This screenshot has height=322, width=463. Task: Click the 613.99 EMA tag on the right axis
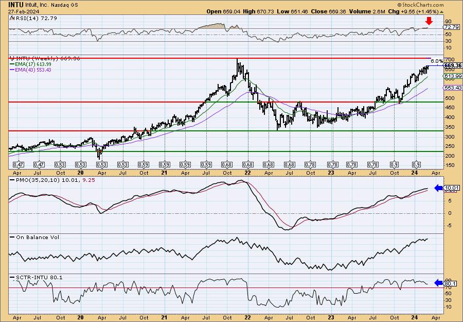click(x=453, y=76)
